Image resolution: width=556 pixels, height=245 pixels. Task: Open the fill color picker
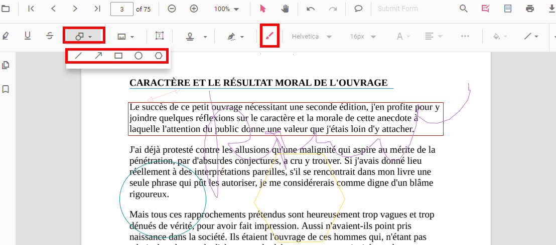[500, 36]
